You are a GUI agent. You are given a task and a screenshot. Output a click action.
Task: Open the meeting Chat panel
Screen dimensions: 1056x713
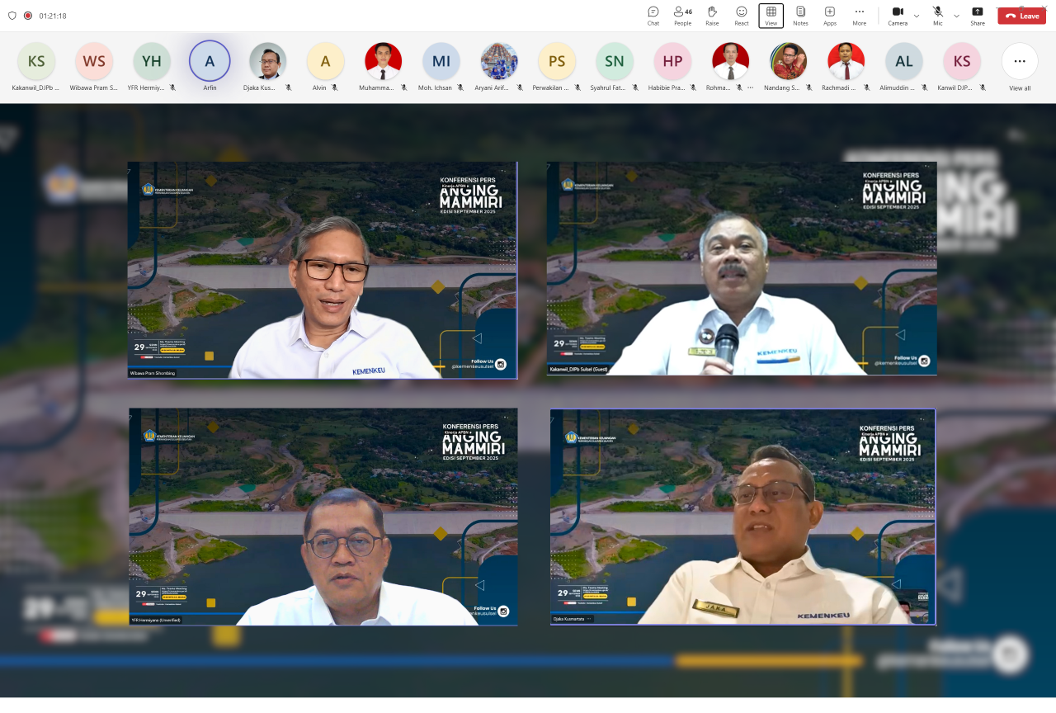pos(653,15)
